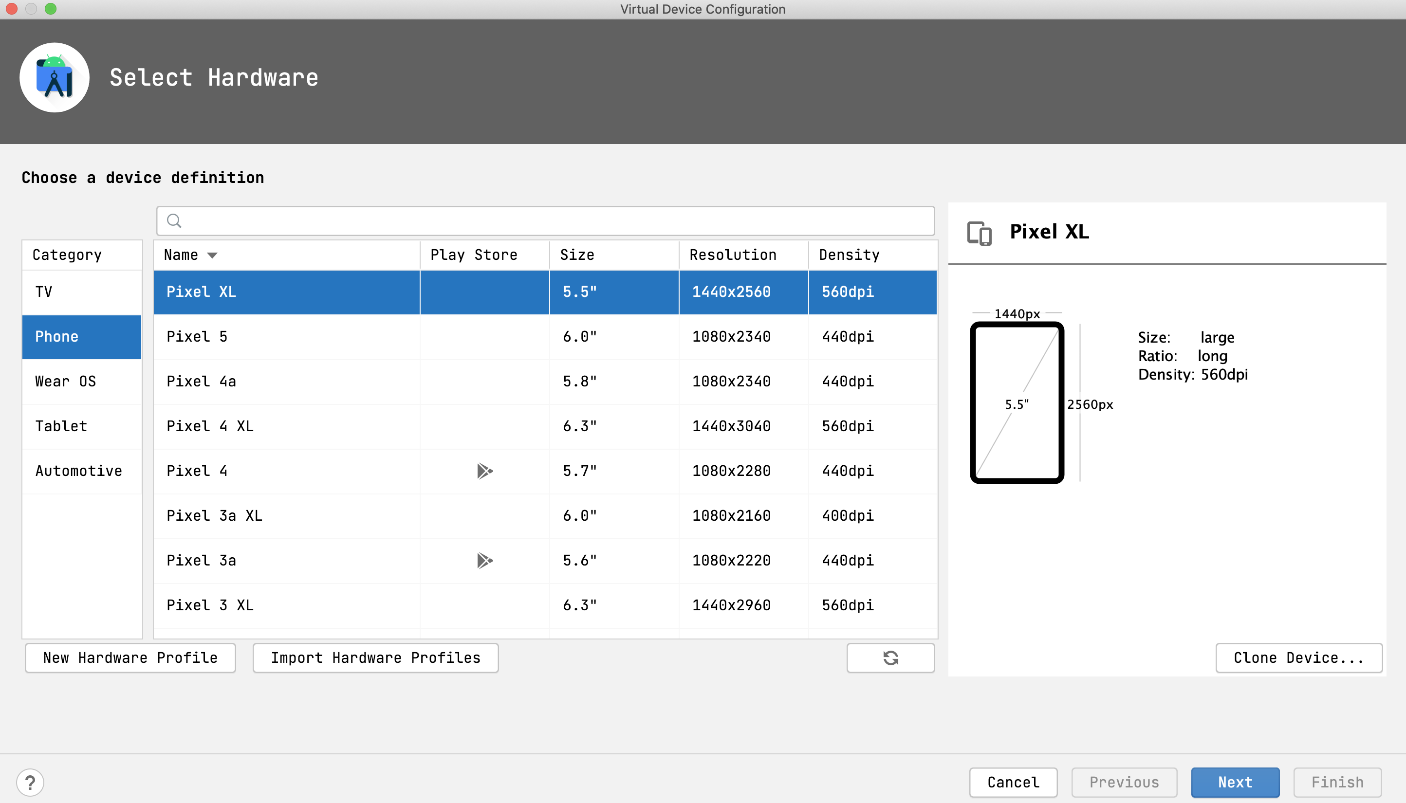
Task: Click the Next button
Action: (1235, 782)
